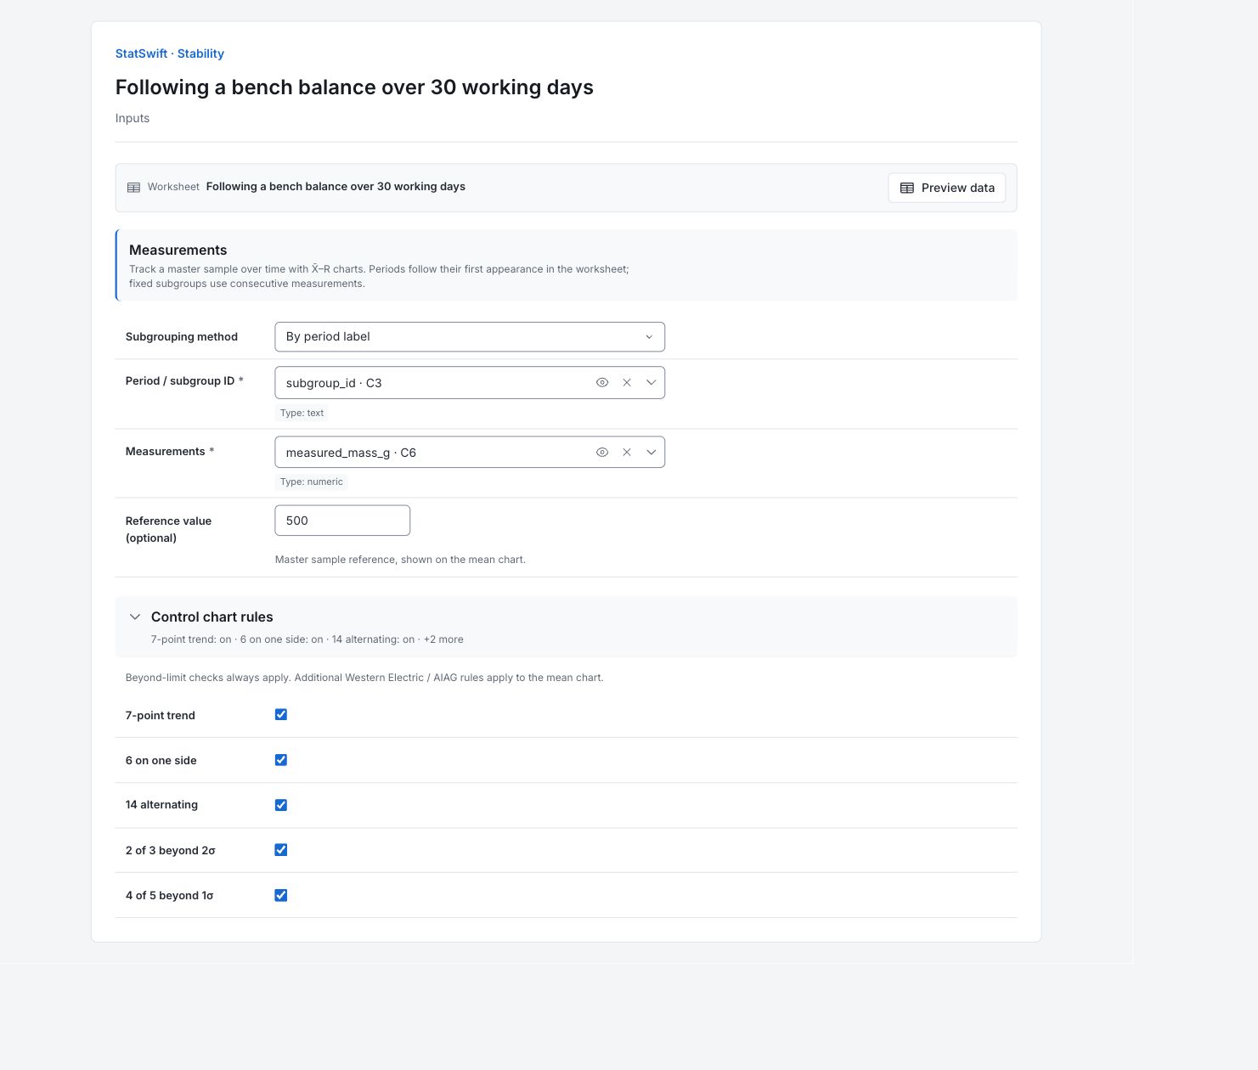The image size is (1258, 1070).
Task: Clear the subgroup_id selection with X icon
Action: point(627,382)
